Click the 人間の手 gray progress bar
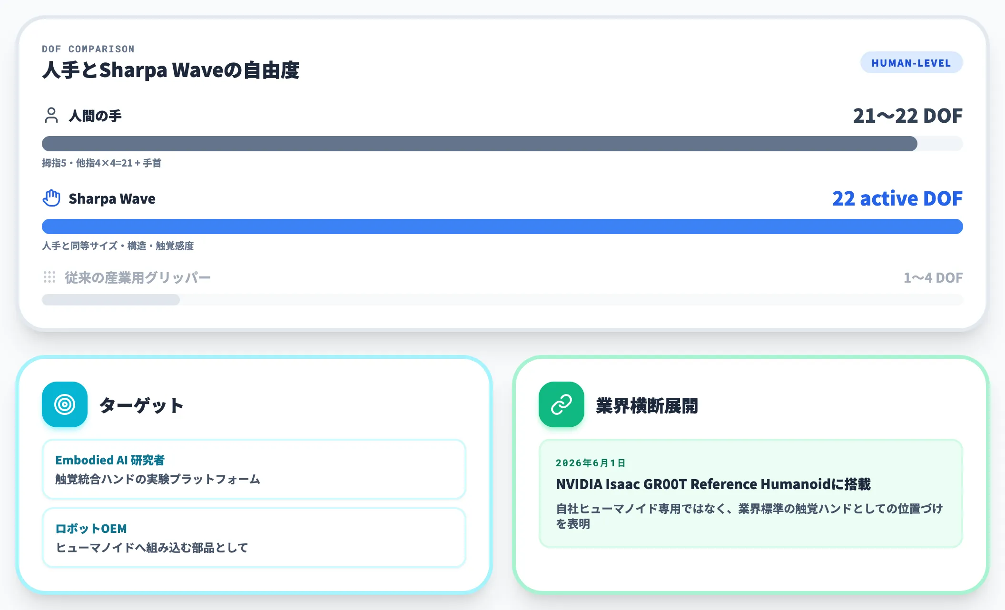Image resolution: width=1005 pixels, height=610 pixels. click(502, 144)
